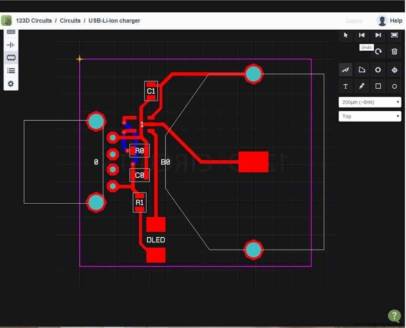Image resolution: width=406 pixels, height=328 pixels.
Task: Activate the selection arrow tool
Action: (345, 35)
